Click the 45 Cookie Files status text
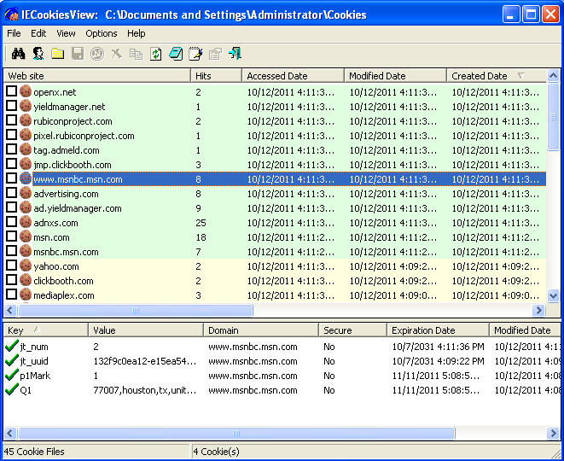Screen dimensions: 564x461 [x=34, y=452]
